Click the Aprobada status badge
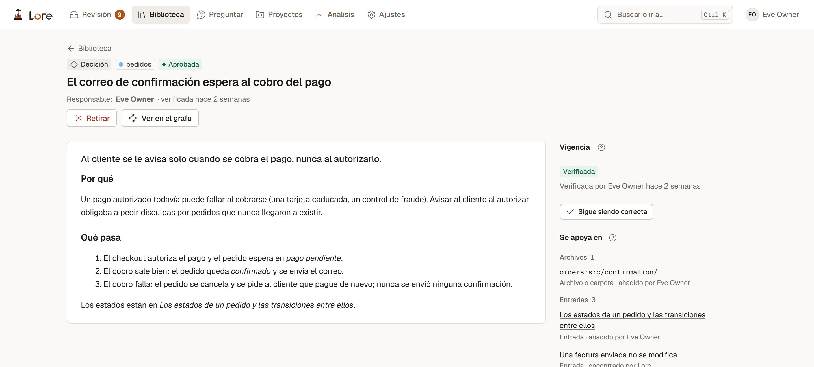 [x=180, y=64]
